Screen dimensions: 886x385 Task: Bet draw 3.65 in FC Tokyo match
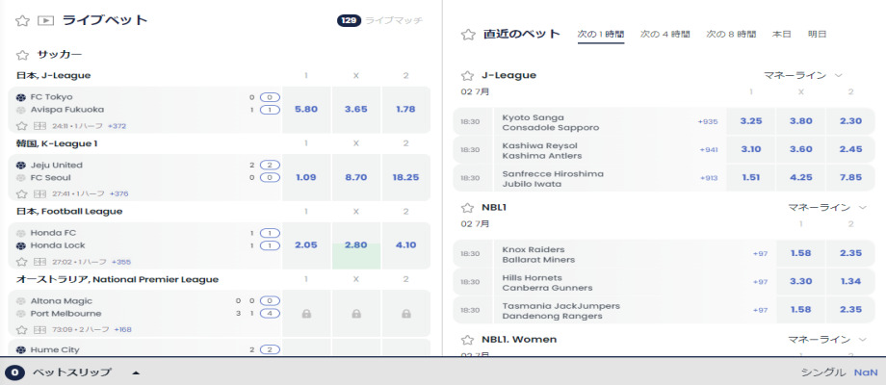(356, 110)
